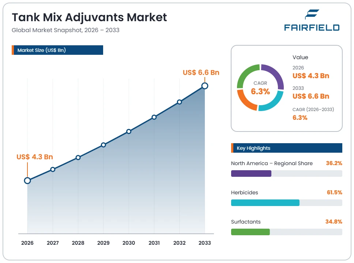354x263 pixels.
Task: Click the Herbicides progress bar
Action: pos(286,203)
